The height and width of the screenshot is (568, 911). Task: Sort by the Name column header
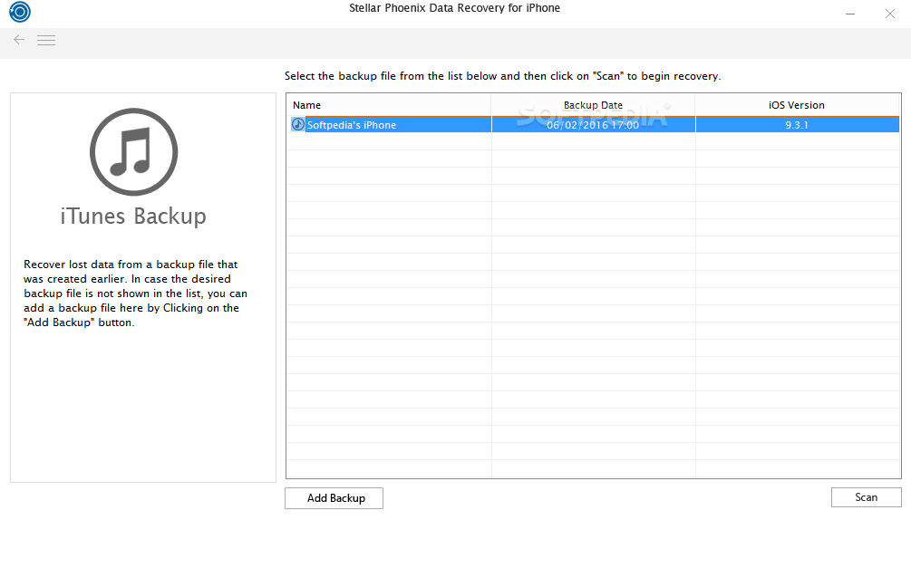coord(389,105)
